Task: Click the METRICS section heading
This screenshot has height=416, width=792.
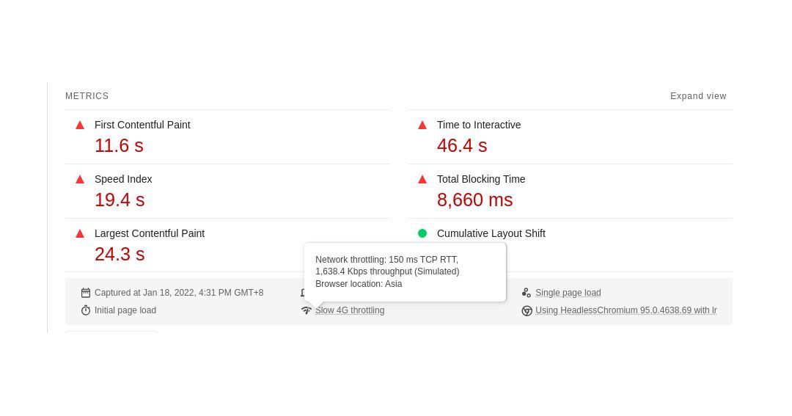Action: tap(87, 96)
